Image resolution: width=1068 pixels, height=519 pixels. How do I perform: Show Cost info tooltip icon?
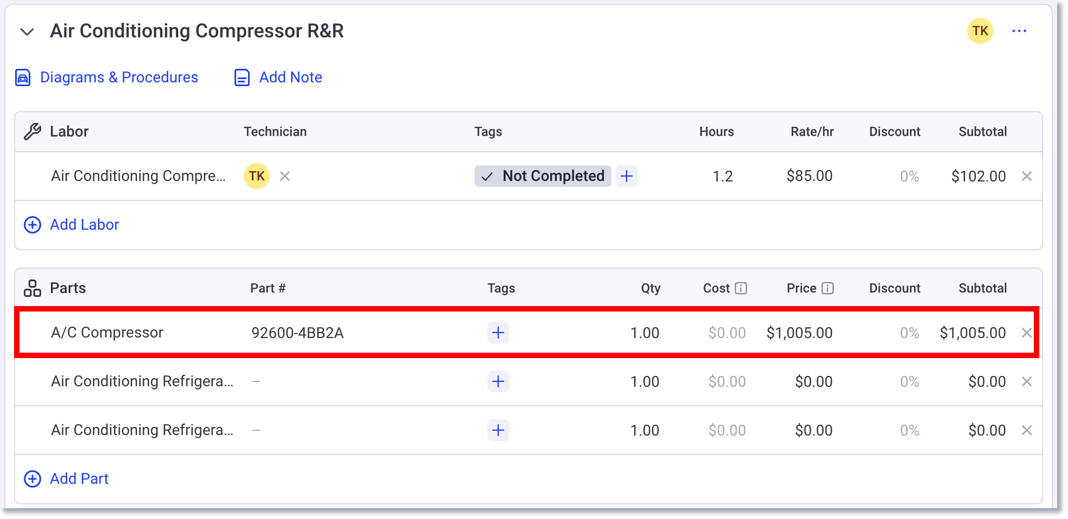pos(741,288)
